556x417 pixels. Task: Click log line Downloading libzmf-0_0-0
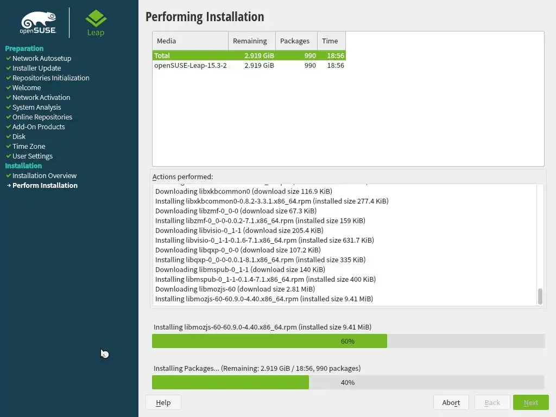tap(236, 211)
